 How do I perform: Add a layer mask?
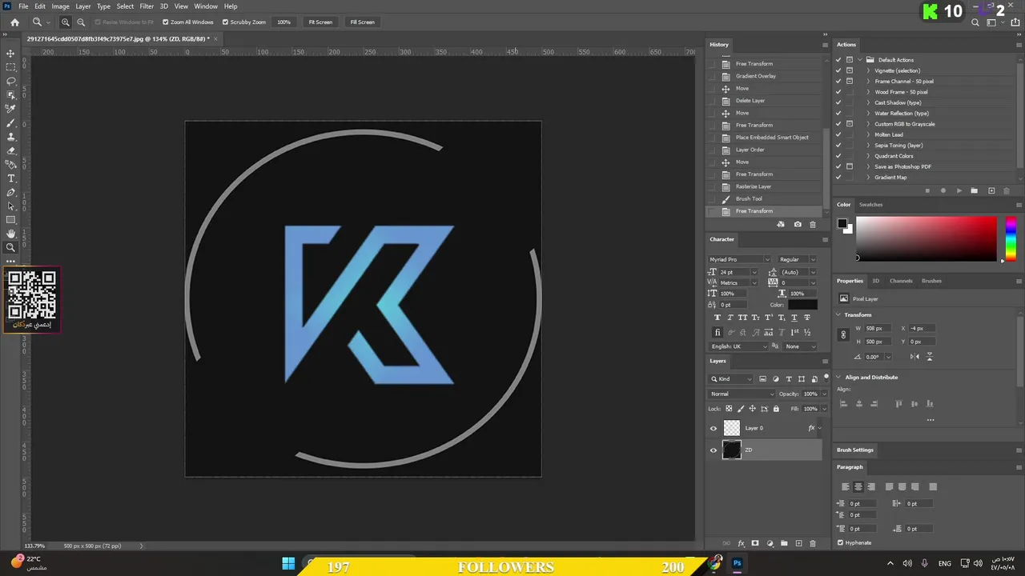tap(755, 543)
